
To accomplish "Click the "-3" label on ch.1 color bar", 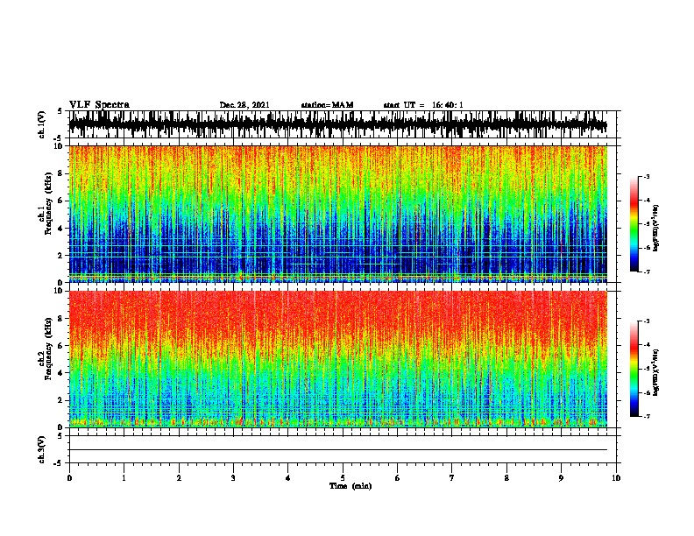I will click(646, 176).
